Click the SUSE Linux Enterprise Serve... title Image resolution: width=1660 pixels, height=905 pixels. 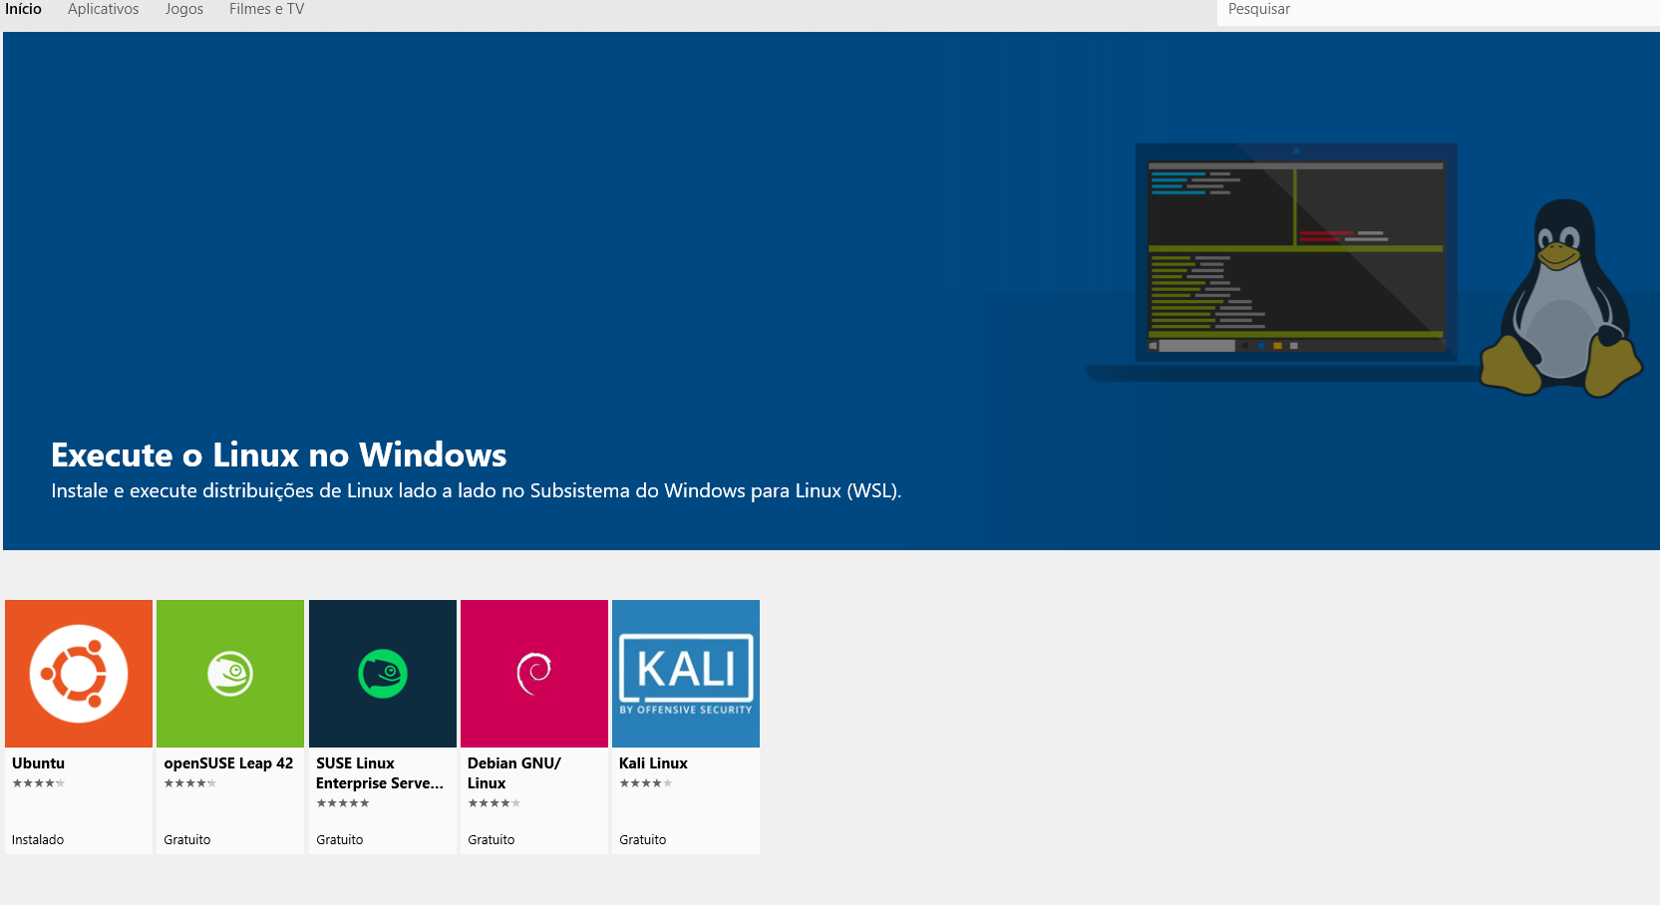[x=380, y=773]
